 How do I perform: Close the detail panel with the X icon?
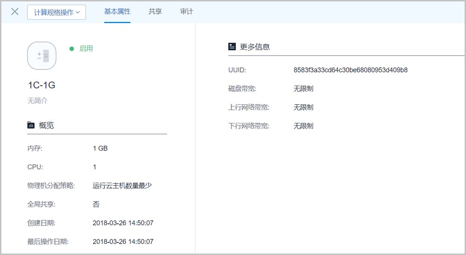15,12
